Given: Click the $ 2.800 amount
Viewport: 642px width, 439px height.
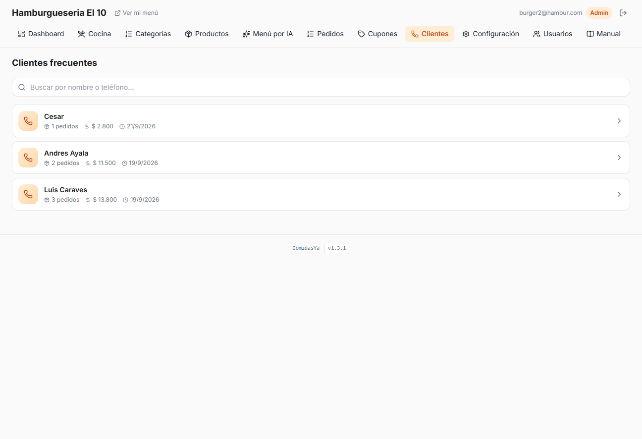Looking at the screenshot, I should click(99, 126).
